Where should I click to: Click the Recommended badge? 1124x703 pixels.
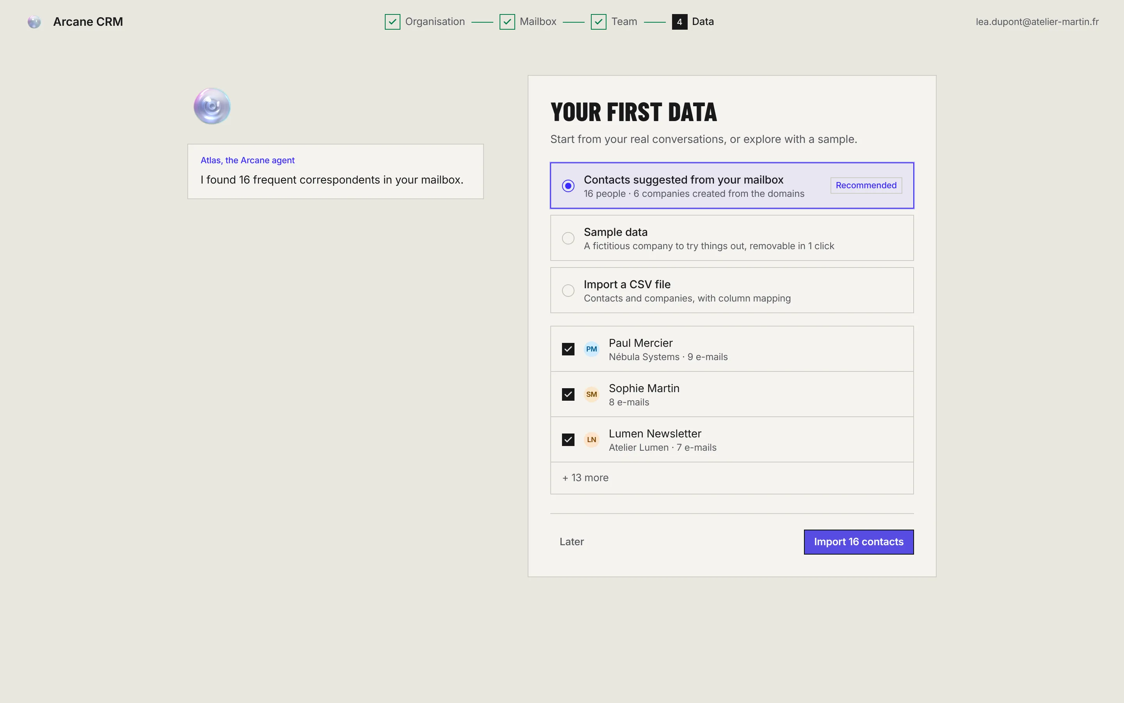click(866, 186)
